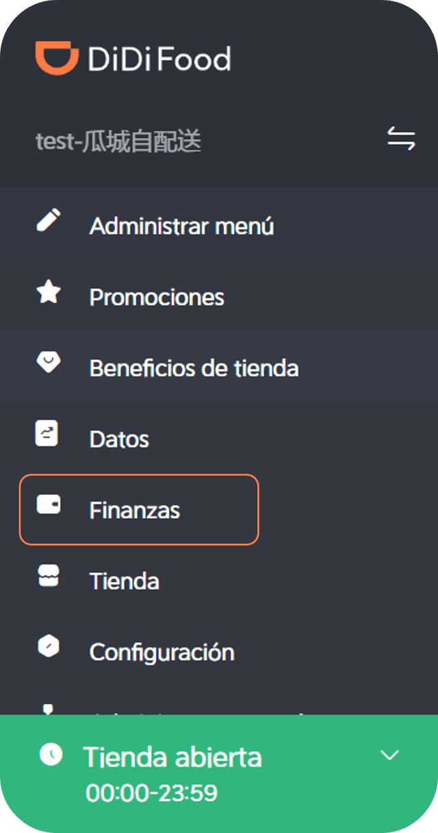Click the tag icon beside Beneficios de tienda
The height and width of the screenshot is (833, 438).
(47, 361)
